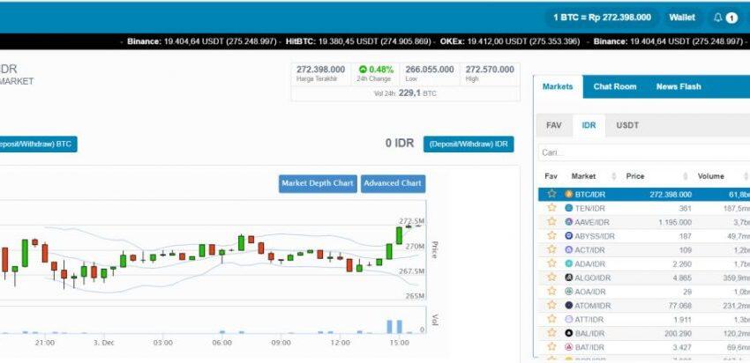The width and height of the screenshot is (750, 363).
Task: Click the (Deposit/Withdraw) BTC button
Action: (37, 144)
